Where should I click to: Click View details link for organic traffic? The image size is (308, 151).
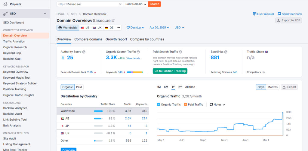coord(133,58)
